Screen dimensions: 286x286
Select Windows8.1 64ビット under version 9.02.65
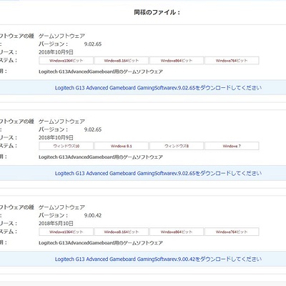pyautogui.click(x=122, y=61)
